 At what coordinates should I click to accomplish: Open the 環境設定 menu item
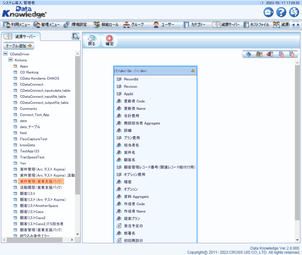click(75, 25)
